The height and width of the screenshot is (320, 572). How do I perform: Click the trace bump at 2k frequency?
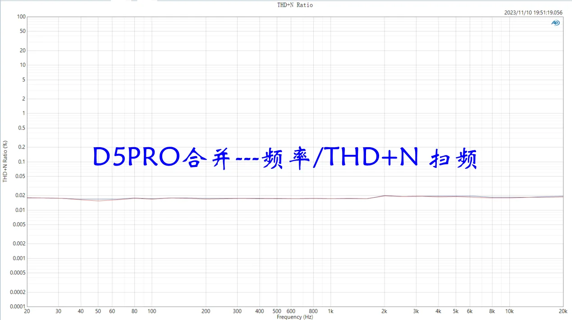[384, 196]
